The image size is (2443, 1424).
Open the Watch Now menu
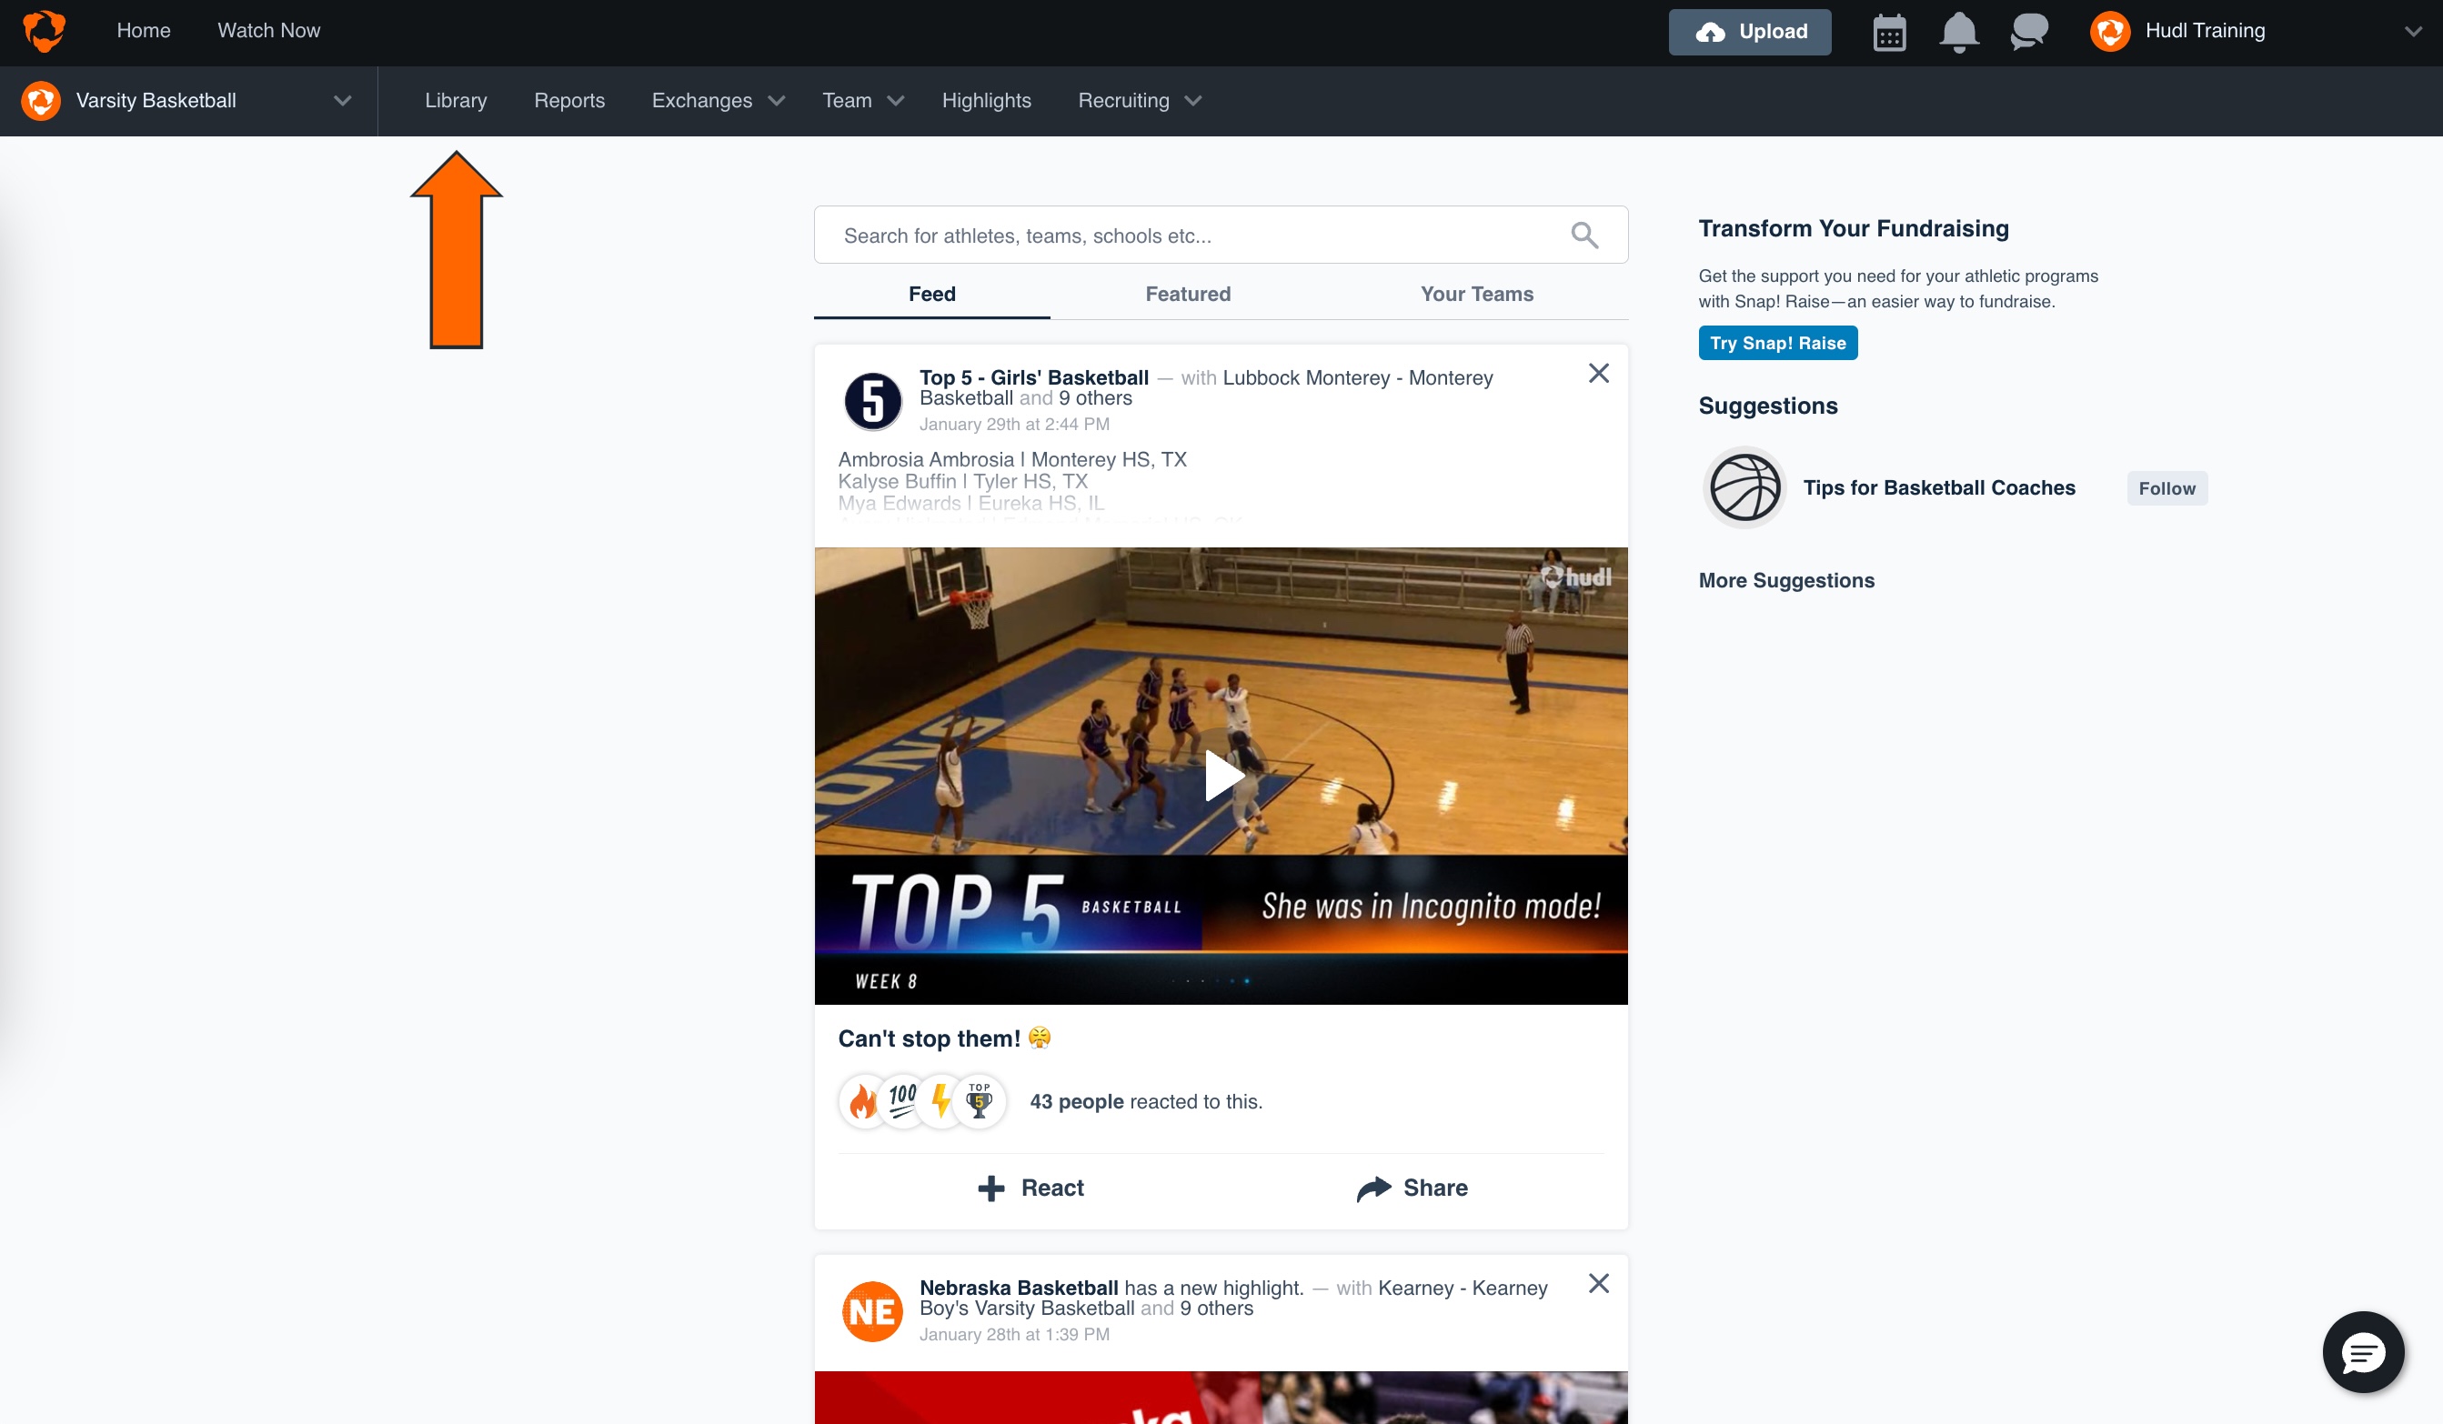point(268,30)
